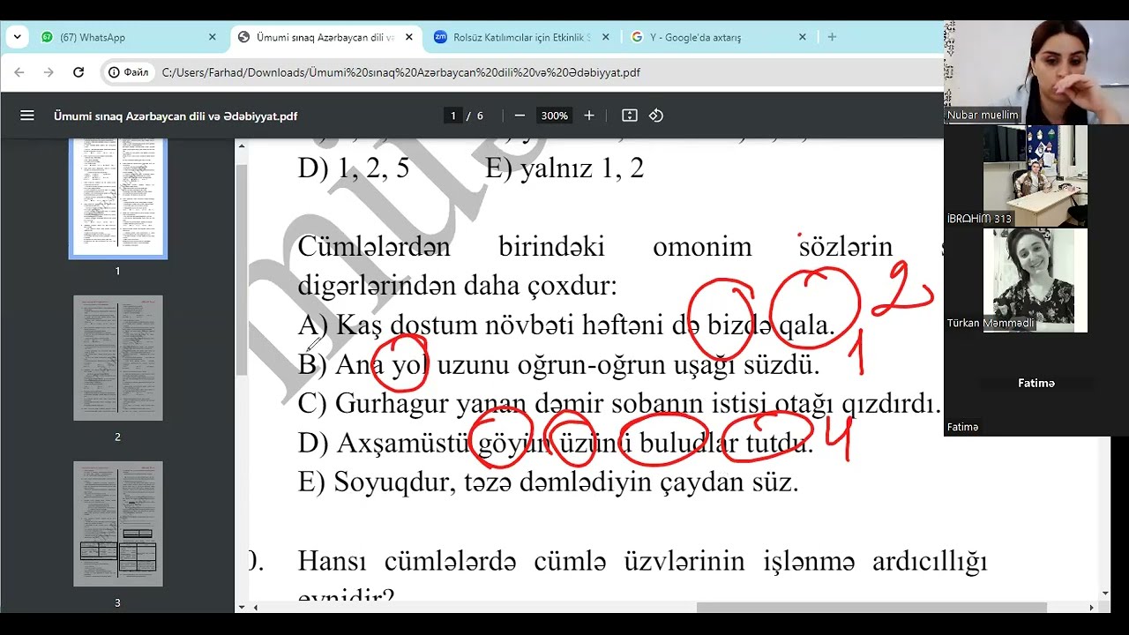The height and width of the screenshot is (635, 1129).
Task: Click the Nubar muellim video tile
Action: point(1036,71)
